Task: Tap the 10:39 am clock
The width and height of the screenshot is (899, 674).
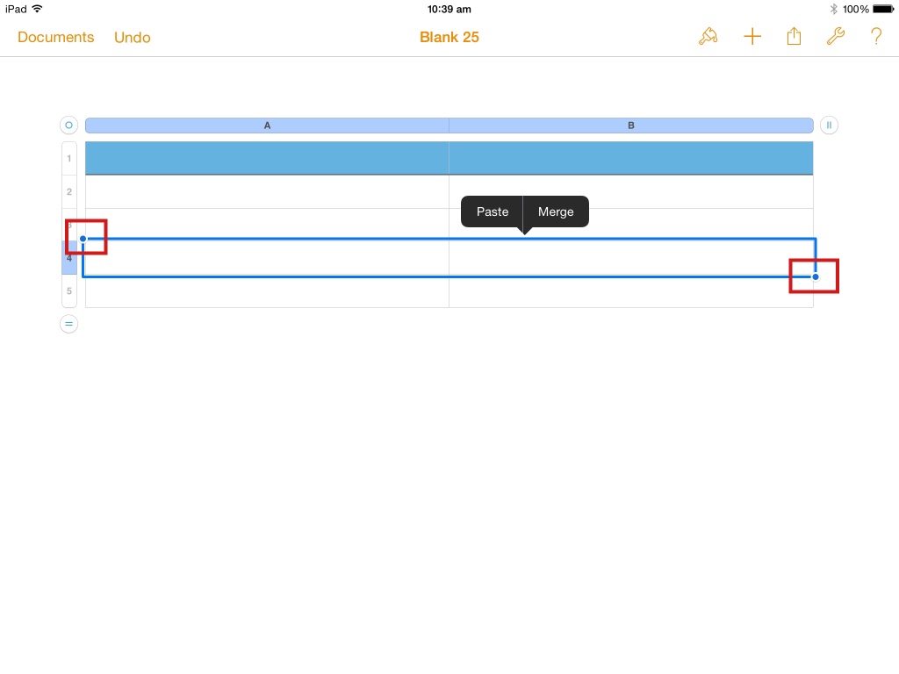Action: click(449, 9)
